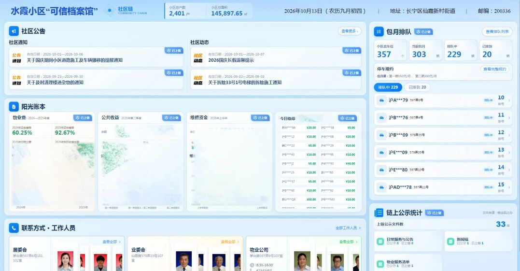
Task: Click the phone icon beside 联系方式·工作人员
Action: pos(14,228)
